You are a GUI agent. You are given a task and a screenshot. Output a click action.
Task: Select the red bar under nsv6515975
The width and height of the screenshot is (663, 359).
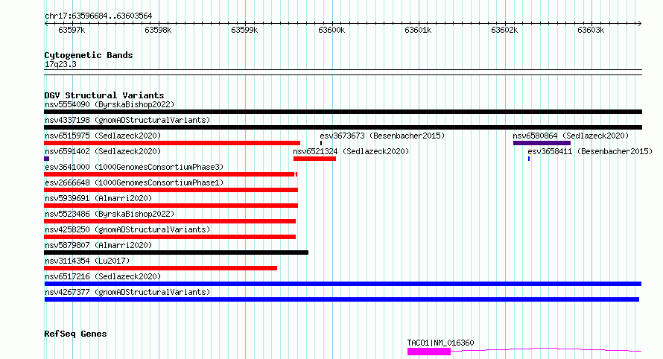click(x=172, y=143)
